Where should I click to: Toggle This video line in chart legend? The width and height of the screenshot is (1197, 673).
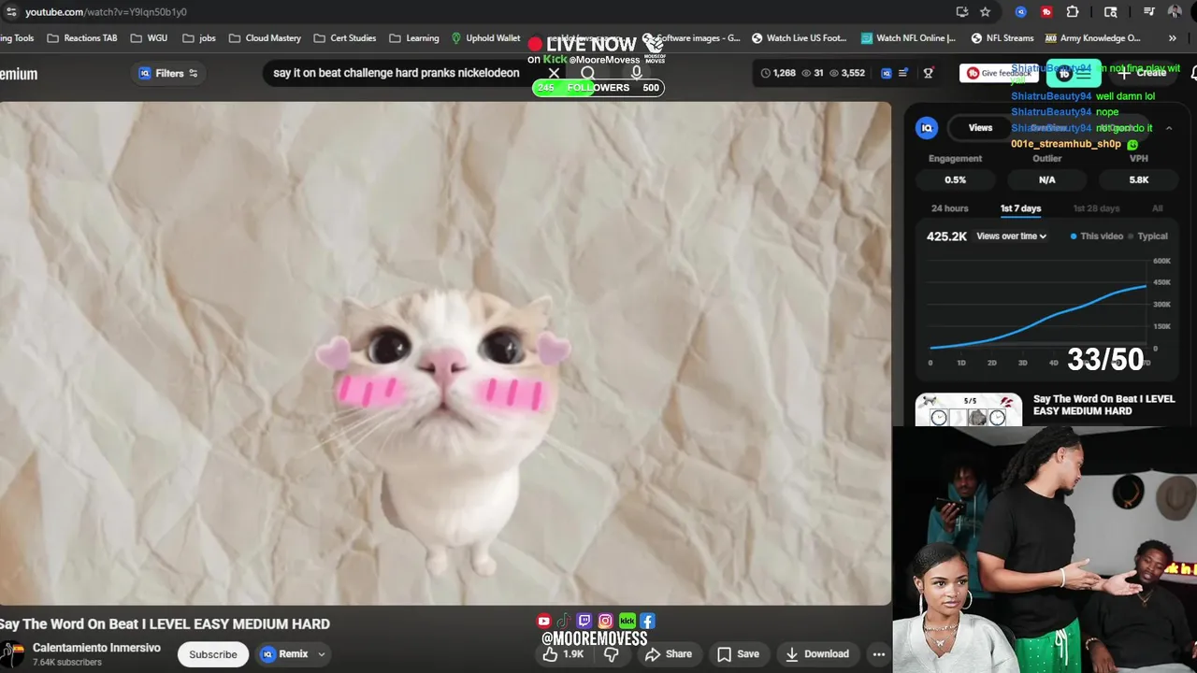click(1096, 236)
